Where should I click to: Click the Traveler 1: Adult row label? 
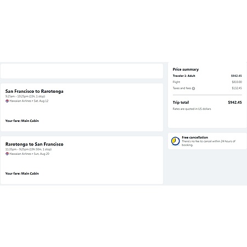coord(184,76)
